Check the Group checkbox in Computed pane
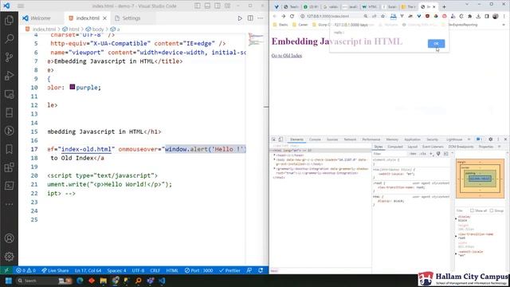The width and height of the screenshot is (510, 287). coord(492,210)
